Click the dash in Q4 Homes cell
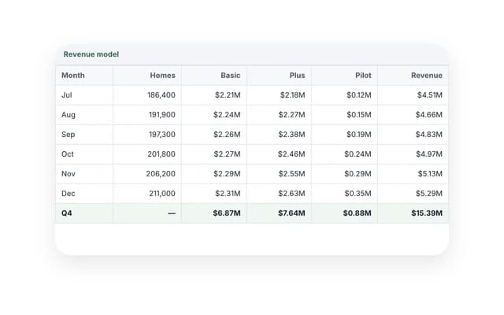The width and height of the screenshot is (504, 315). pos(172,213)
